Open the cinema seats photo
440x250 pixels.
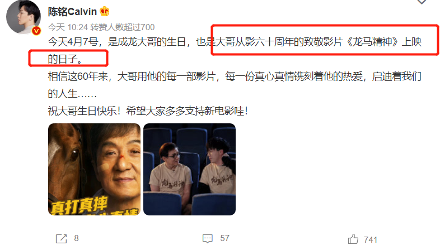(189, 169)
